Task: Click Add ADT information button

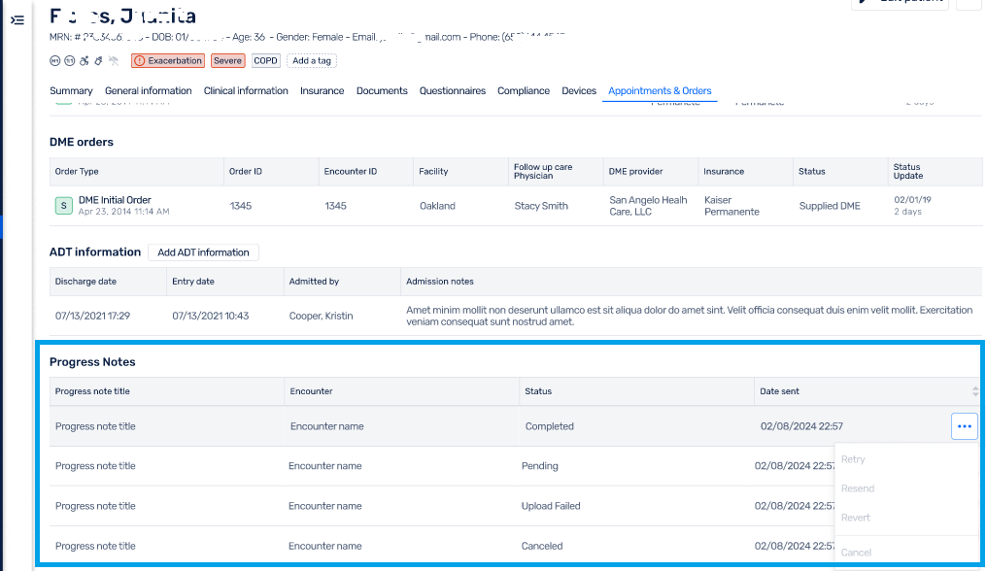Action: point(203,252)
